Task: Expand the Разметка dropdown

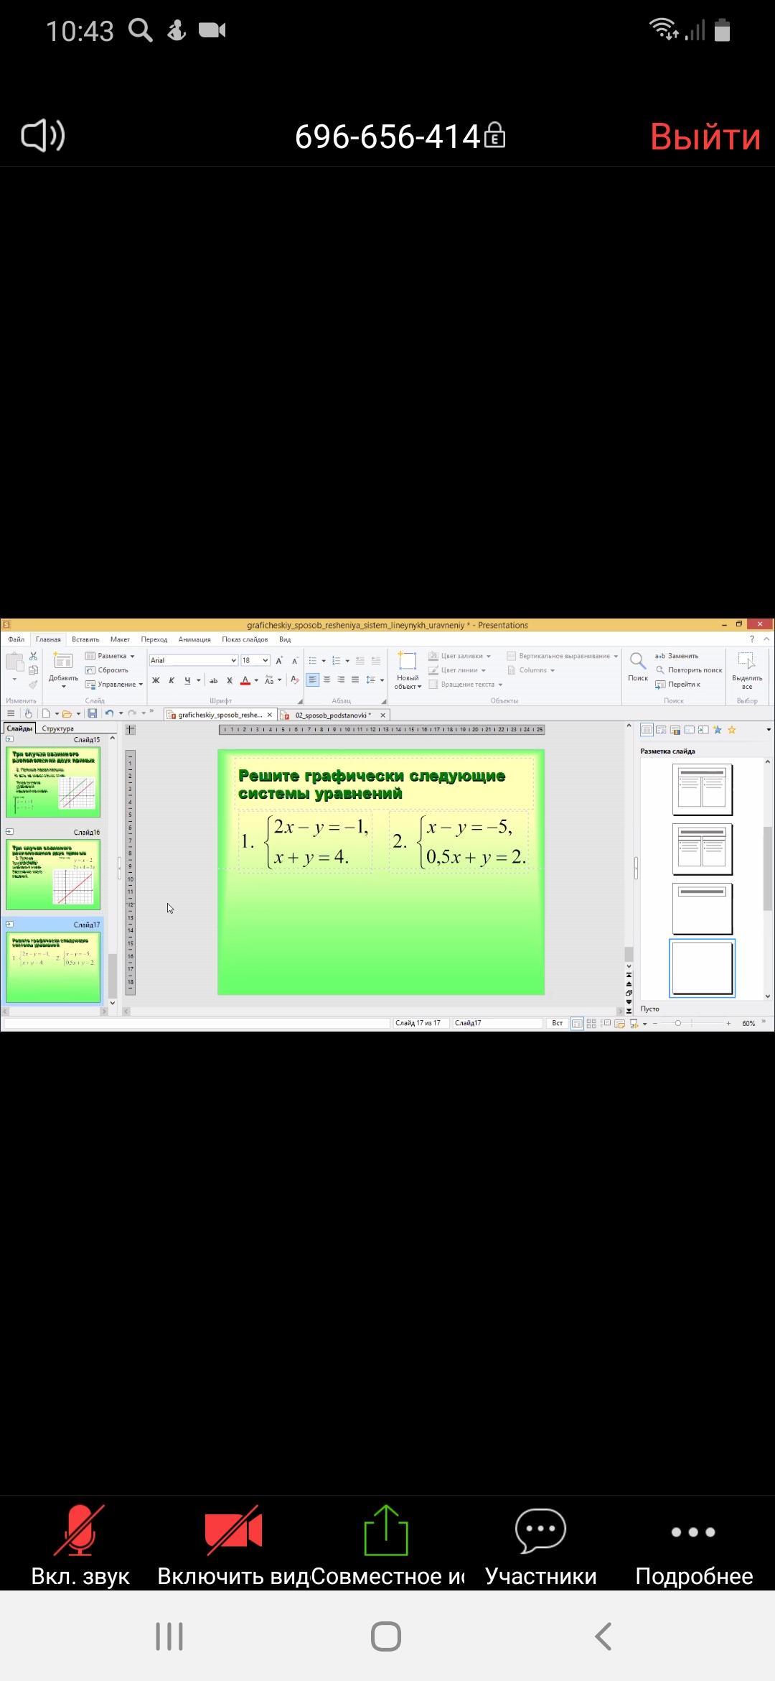Action: [x=110, y=656]
